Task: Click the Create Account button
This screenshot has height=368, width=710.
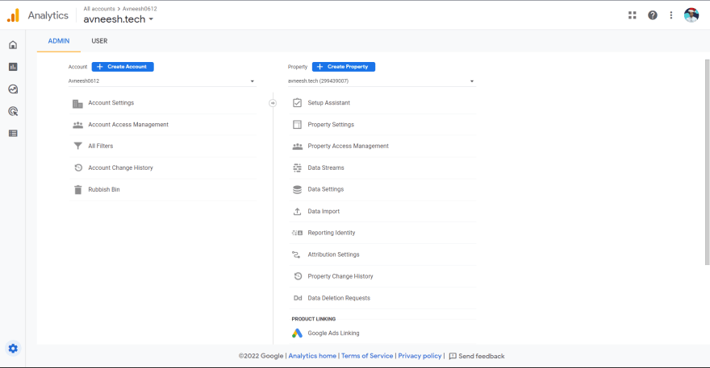Action: tap(123, 67)
